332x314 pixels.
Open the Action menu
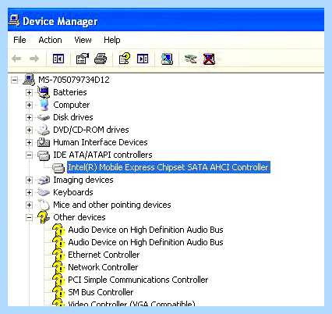[50, 40]
